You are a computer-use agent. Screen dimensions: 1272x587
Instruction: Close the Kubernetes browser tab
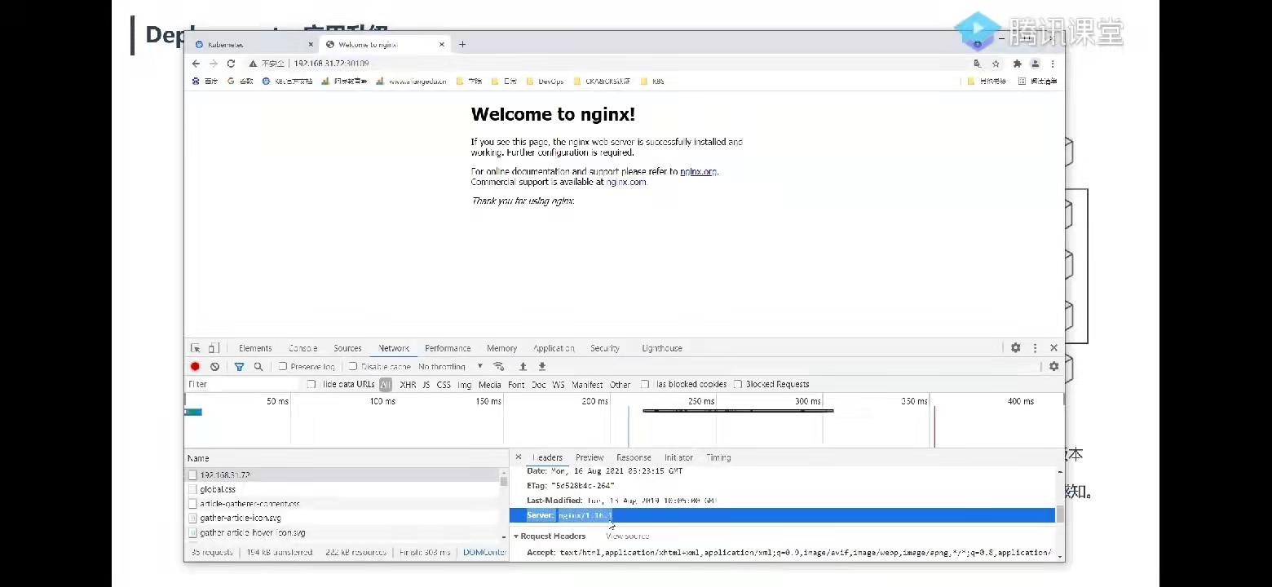(311, 45)
